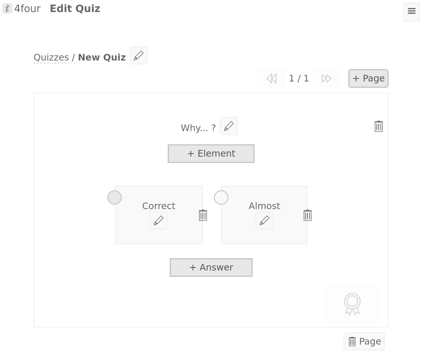Delete the current page with trash Page button
The height and width of the screenshot is (358, 422).
(364, 341)
